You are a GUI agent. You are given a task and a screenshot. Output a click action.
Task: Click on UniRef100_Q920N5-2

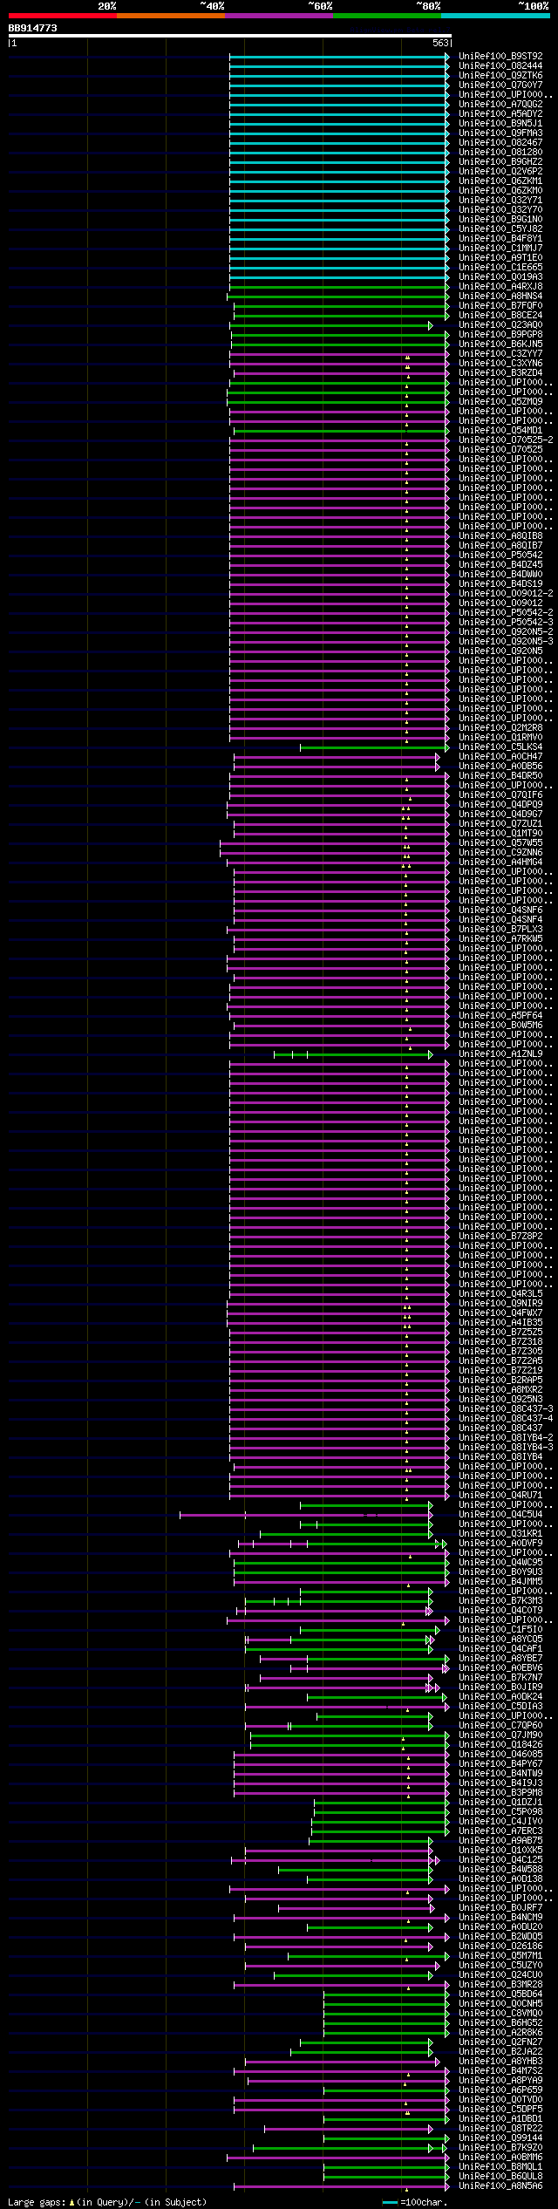coord(506,631)
